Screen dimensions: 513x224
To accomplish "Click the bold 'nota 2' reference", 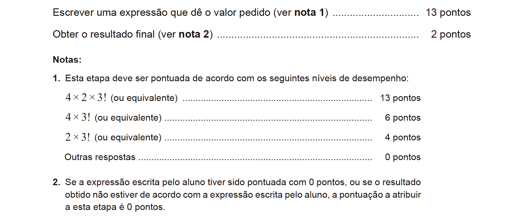I will (194, 34).
